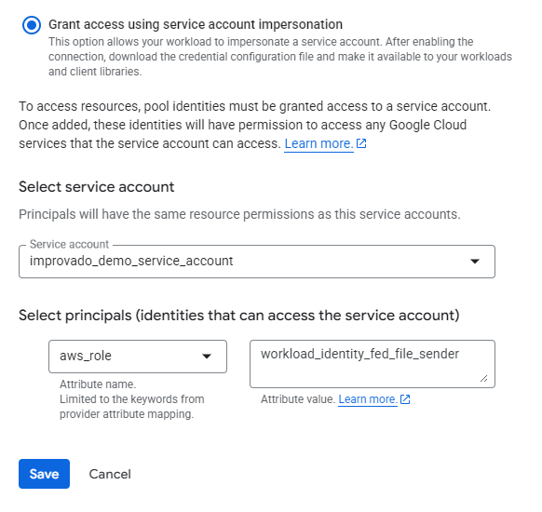The height and width of the screenshot is (512, 542).
Task: Open the Service account dropdown showing improvado_demo_service_account
Action: click(x=257, y=262)
